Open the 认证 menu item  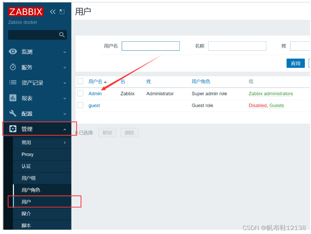[x=42, y=166]
